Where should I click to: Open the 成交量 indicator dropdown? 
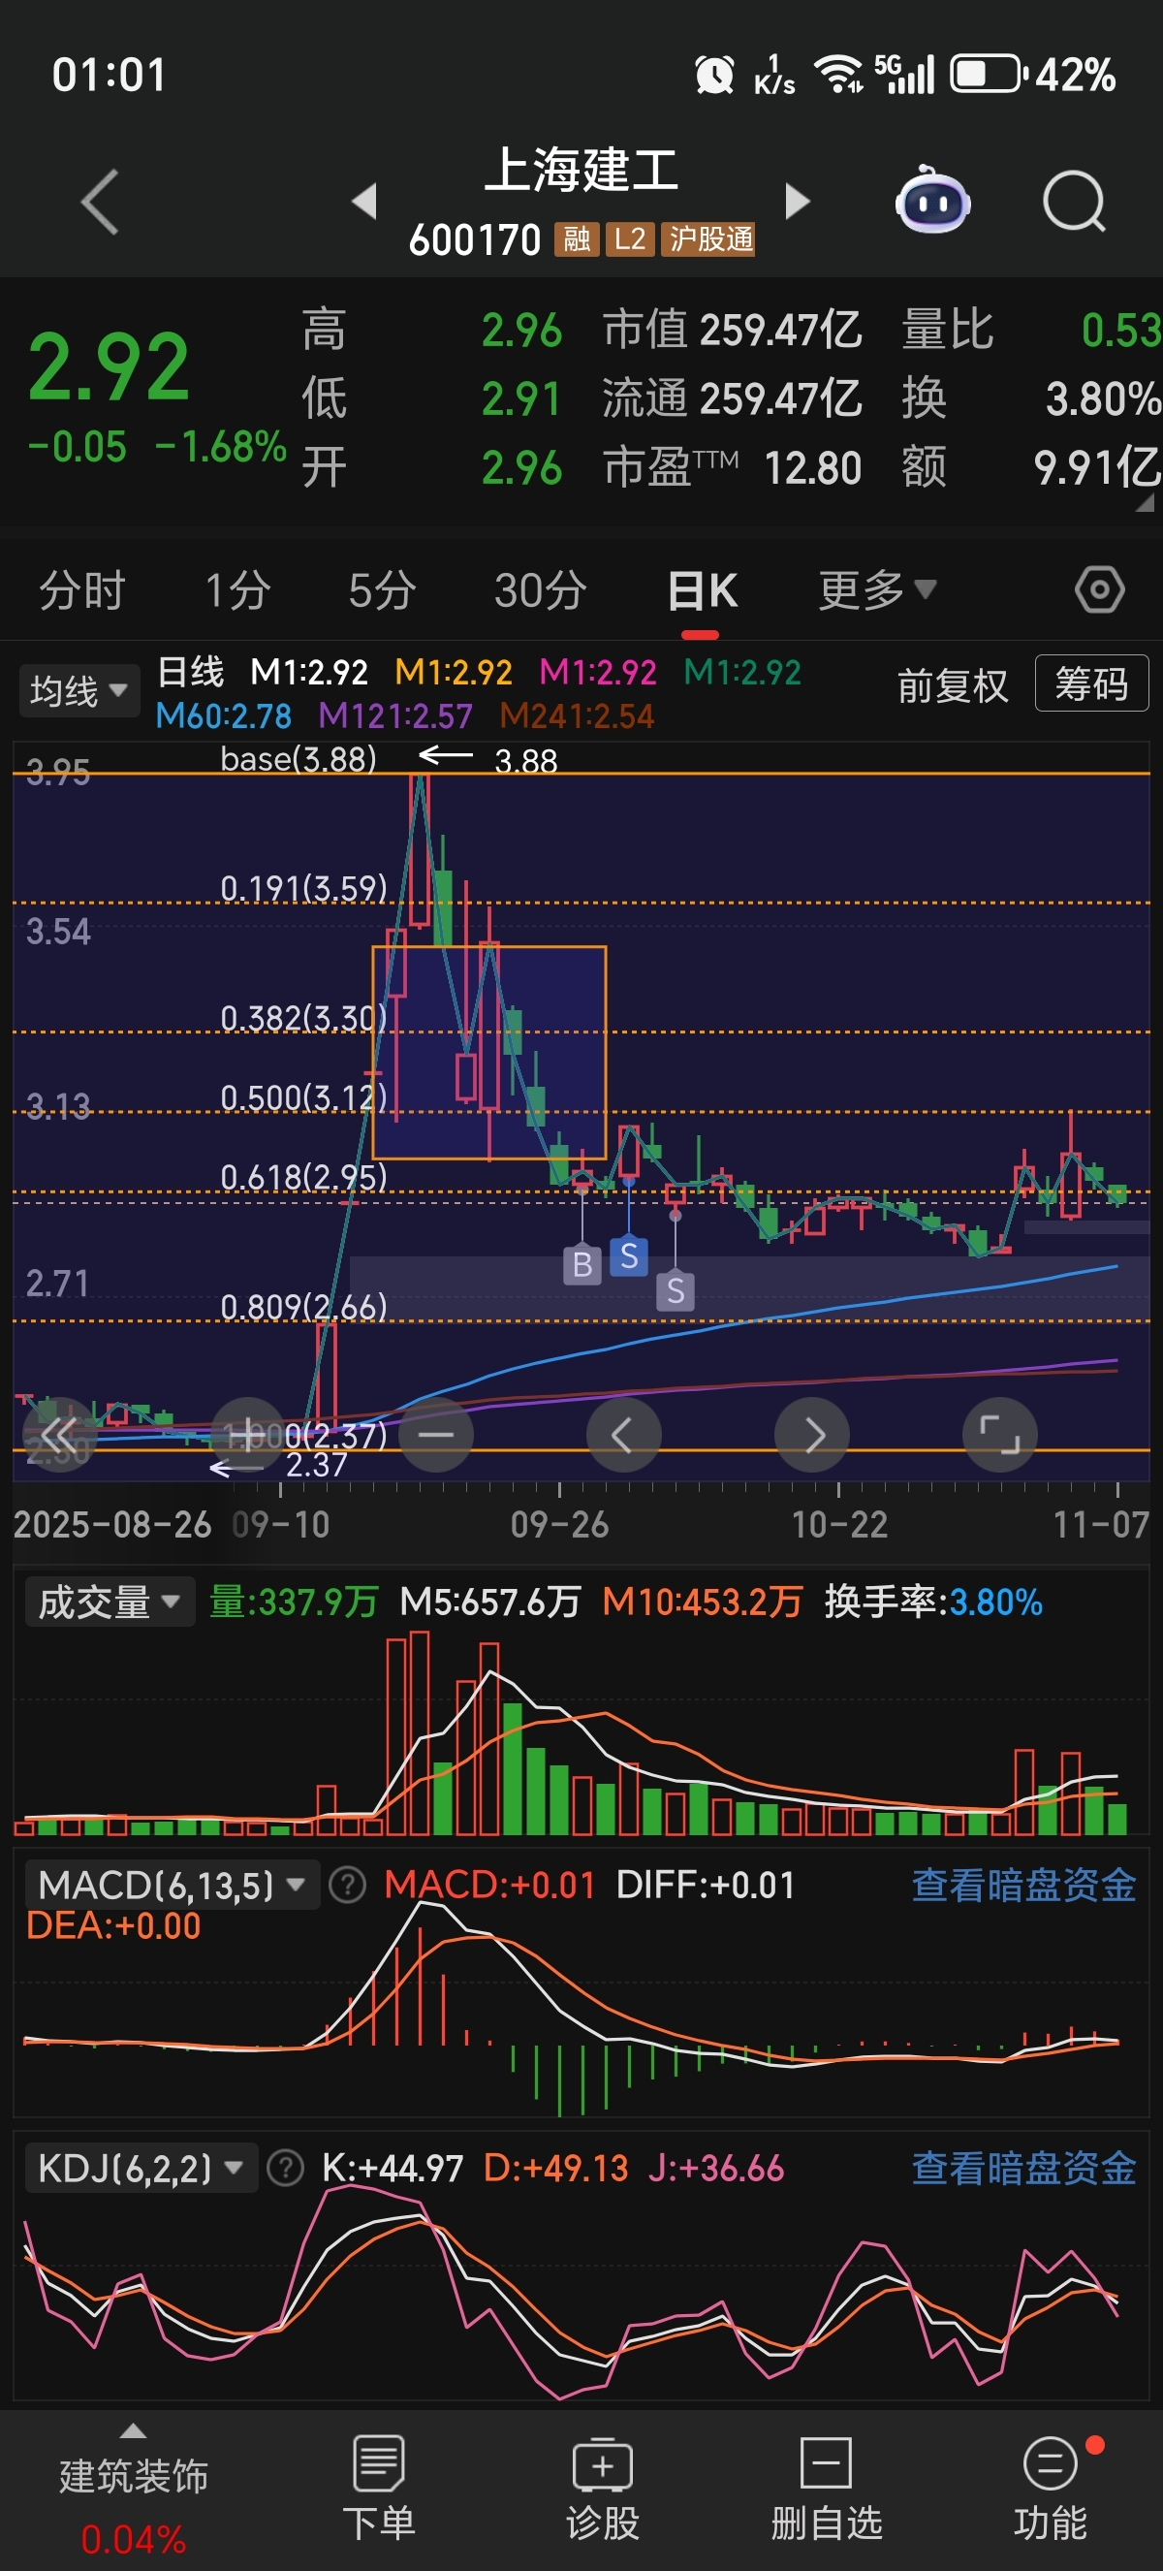click(x=109, y=1602)
